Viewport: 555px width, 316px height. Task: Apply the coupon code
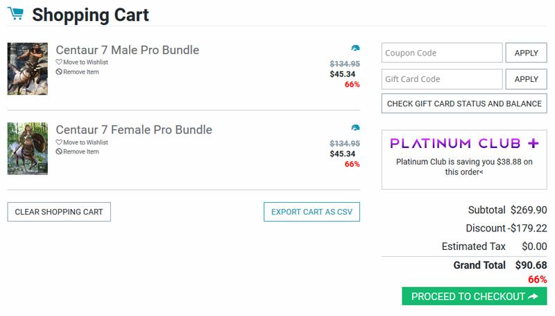tap(526, 53)
